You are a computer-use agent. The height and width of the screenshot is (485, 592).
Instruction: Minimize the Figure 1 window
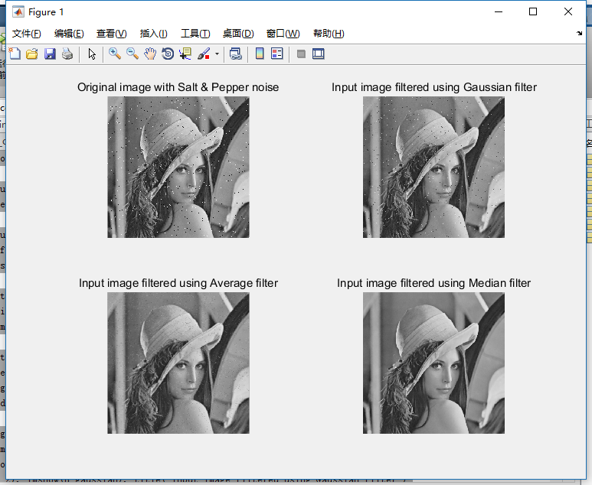[499, 11]
